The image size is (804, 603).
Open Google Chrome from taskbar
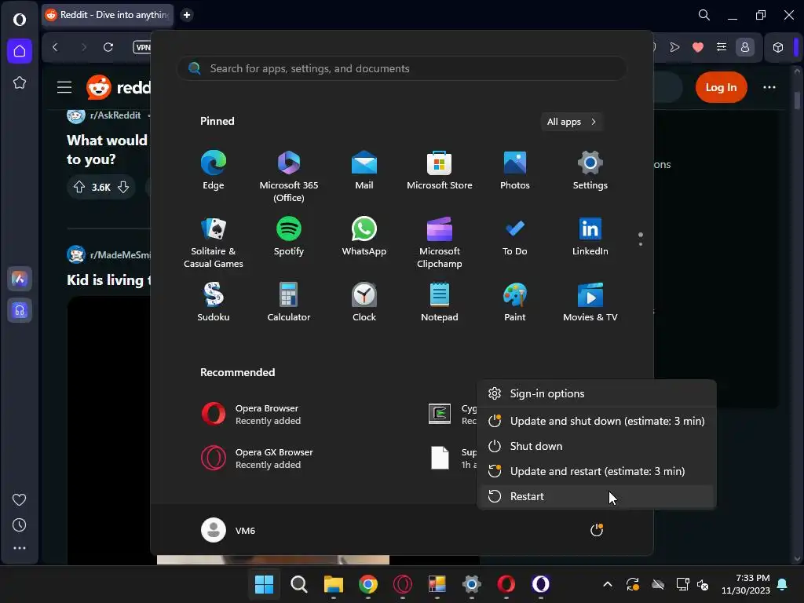[367, 584]
